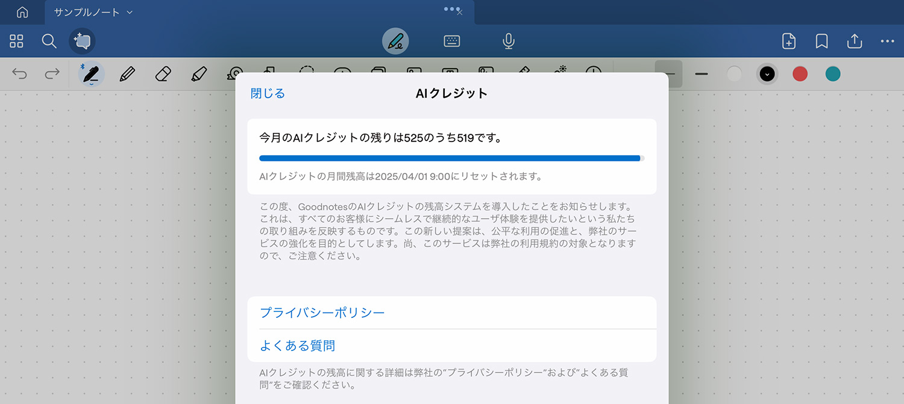Pick the black color swatch

tap(767, 74)
